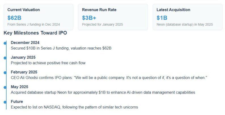This screenshot has width=225, height=115.
Task: Open the Latest Acquisition card title
Action: point(173,10)
